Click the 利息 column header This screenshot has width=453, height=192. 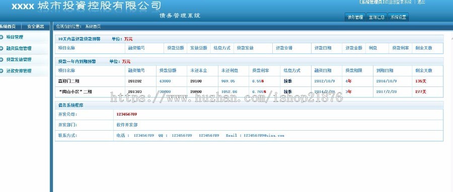point(373,48)
